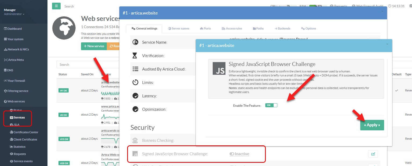Expand the Your system sidebar section
Viewport: 412px width, 166px height.
15,39
